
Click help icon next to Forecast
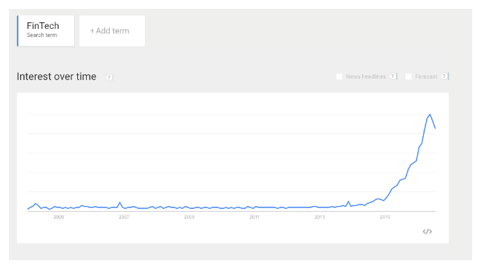pyautogui.click(x=444, y=76)
